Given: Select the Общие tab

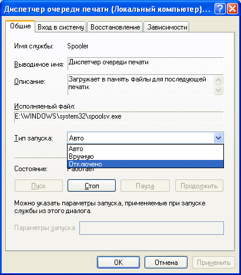Looking at the screenshot, I should click(21, 26).
